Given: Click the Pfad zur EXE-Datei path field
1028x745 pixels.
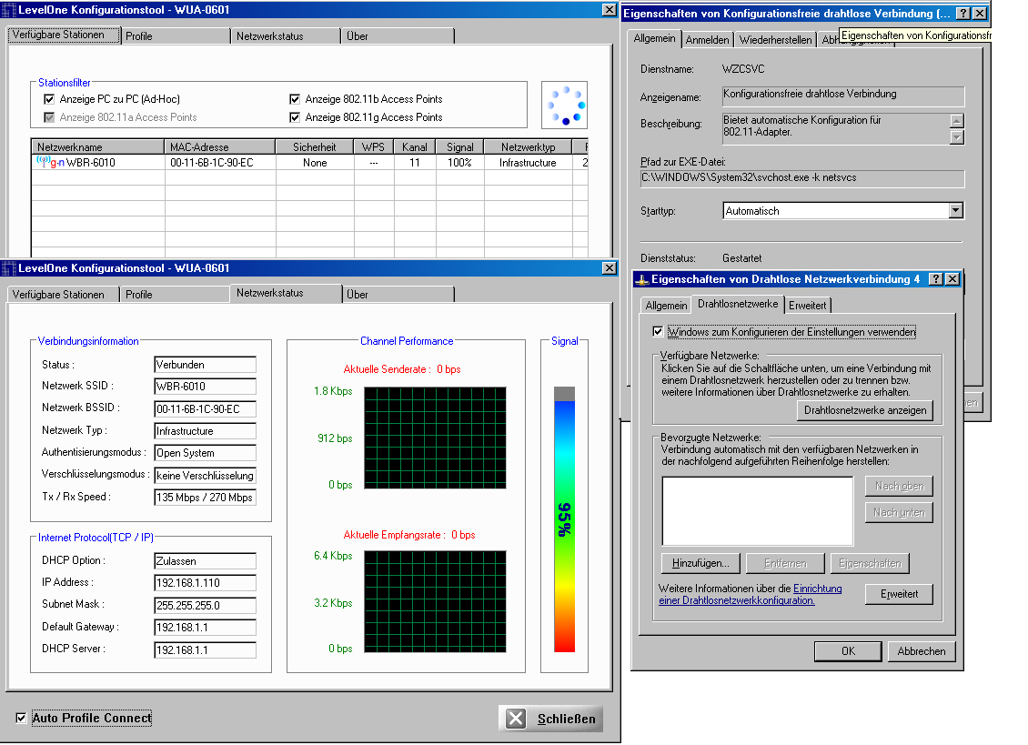Looking at the screenshot, I should point(802,178).
